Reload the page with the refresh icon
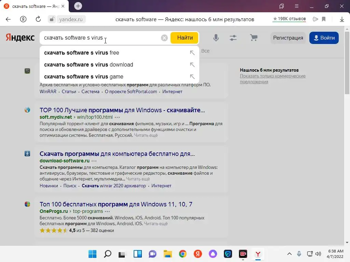Image resolution: width=350 pixels, height=262 pixels. coord(38,19)
